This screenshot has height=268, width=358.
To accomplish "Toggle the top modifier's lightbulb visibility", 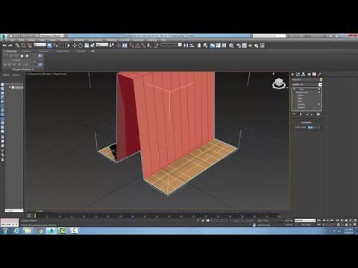I will (294, 89).
